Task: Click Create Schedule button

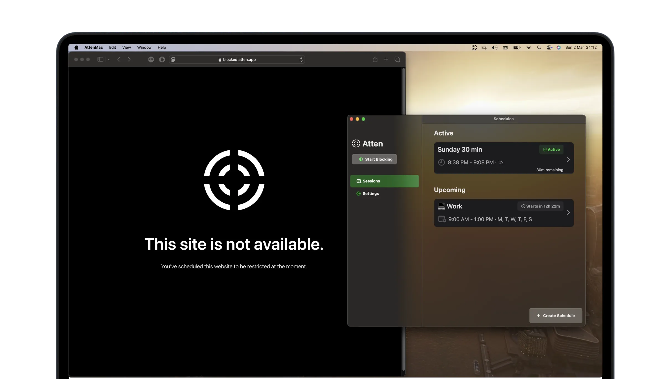Action: (x=556, y=316)
